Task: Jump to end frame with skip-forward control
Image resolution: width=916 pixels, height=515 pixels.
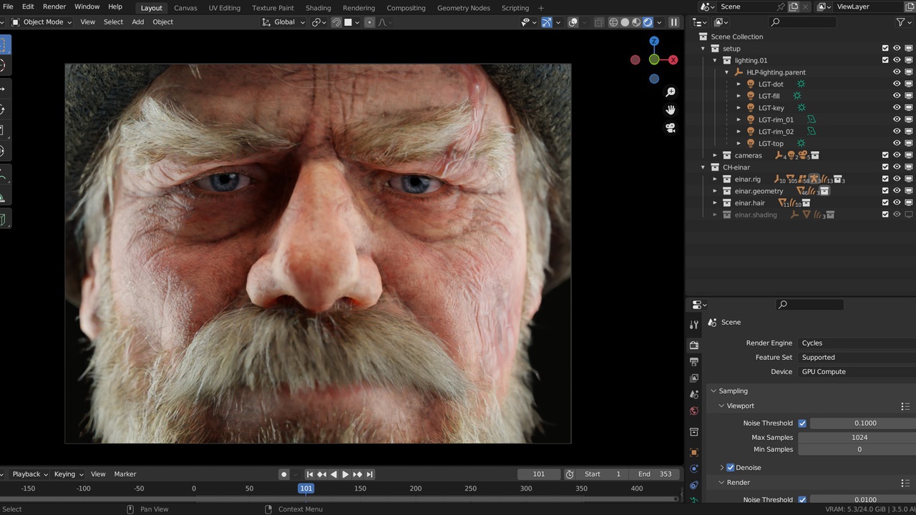Action: coord(369,474)
